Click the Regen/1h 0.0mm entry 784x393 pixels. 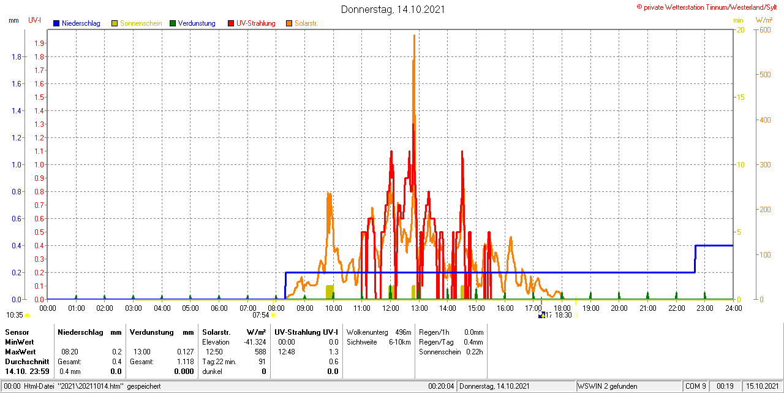[451, 332]
